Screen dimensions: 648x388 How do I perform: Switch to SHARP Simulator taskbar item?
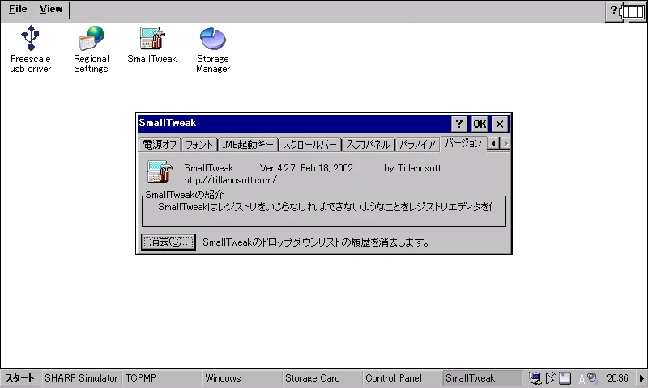[81, 378]
